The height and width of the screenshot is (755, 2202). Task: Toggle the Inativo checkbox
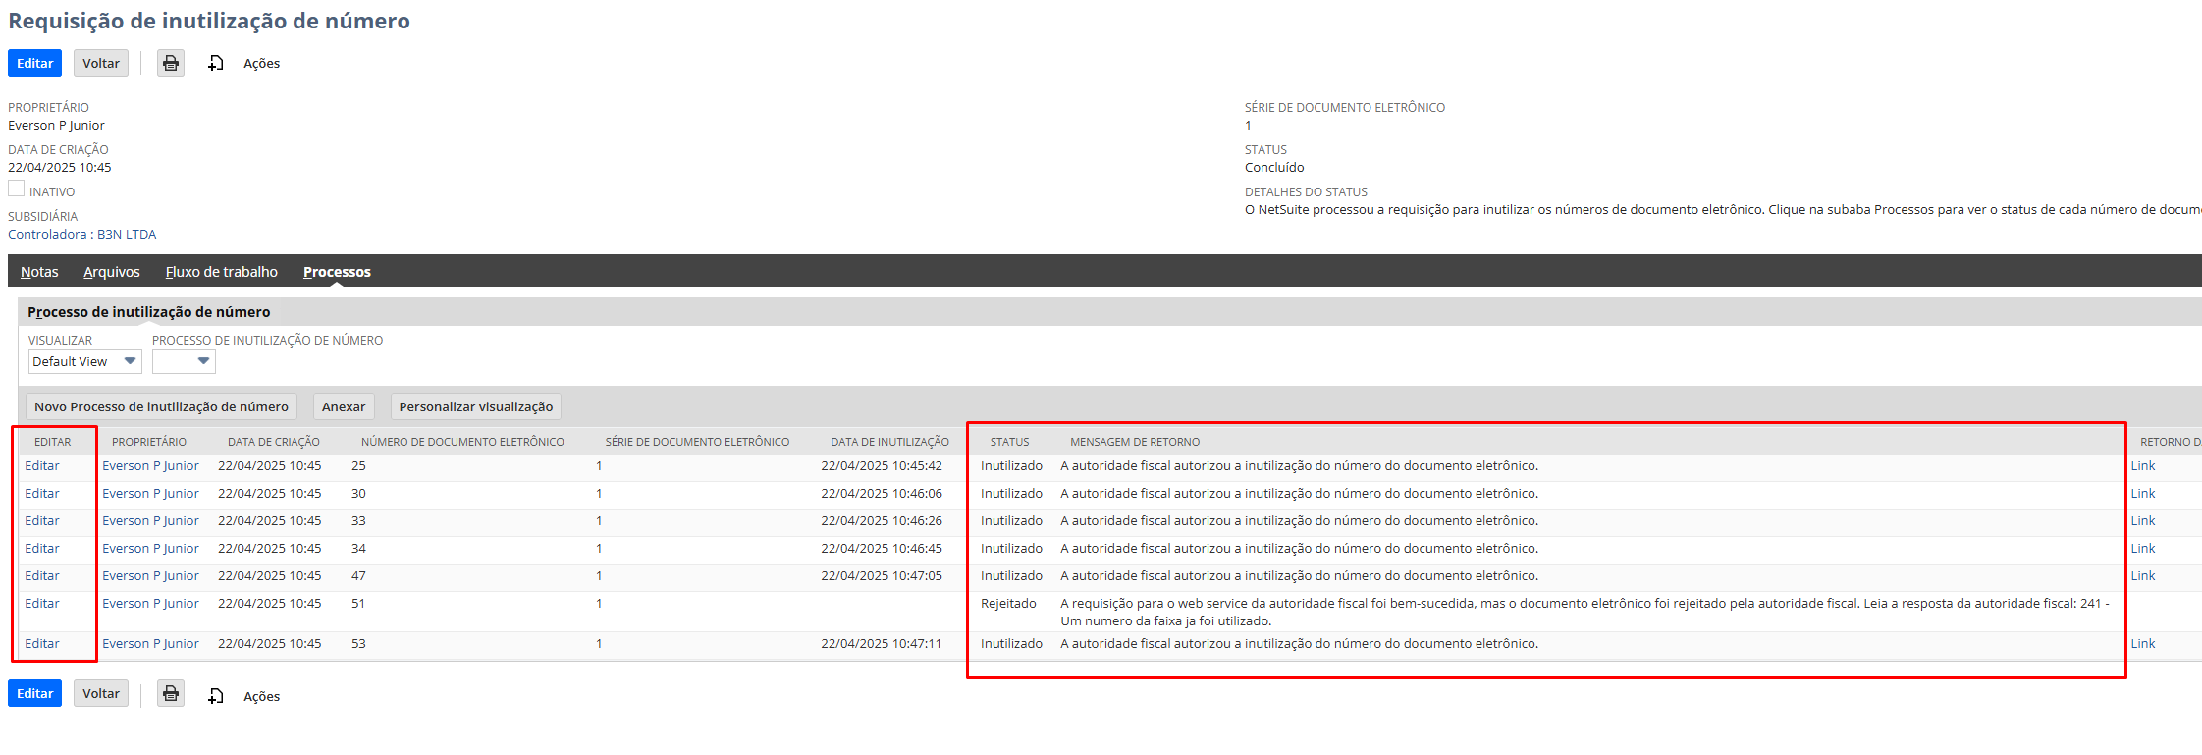pyautogui.click(x=17, y=189)
